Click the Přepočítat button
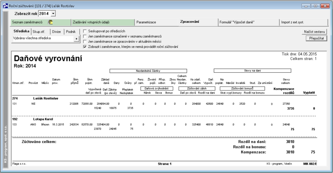Image resolution: width=333 pixels, height=173 pixels. click(x=316, y=38)
